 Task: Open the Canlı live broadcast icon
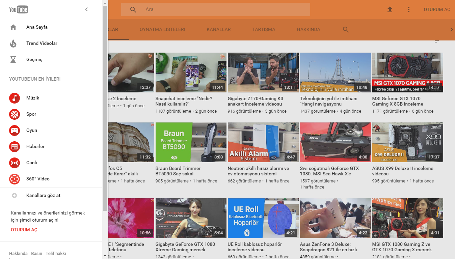[15, 163]
